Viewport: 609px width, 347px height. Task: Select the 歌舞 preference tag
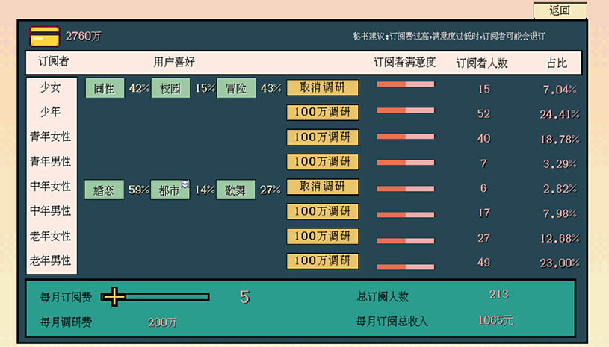click(x=236, y=190)
